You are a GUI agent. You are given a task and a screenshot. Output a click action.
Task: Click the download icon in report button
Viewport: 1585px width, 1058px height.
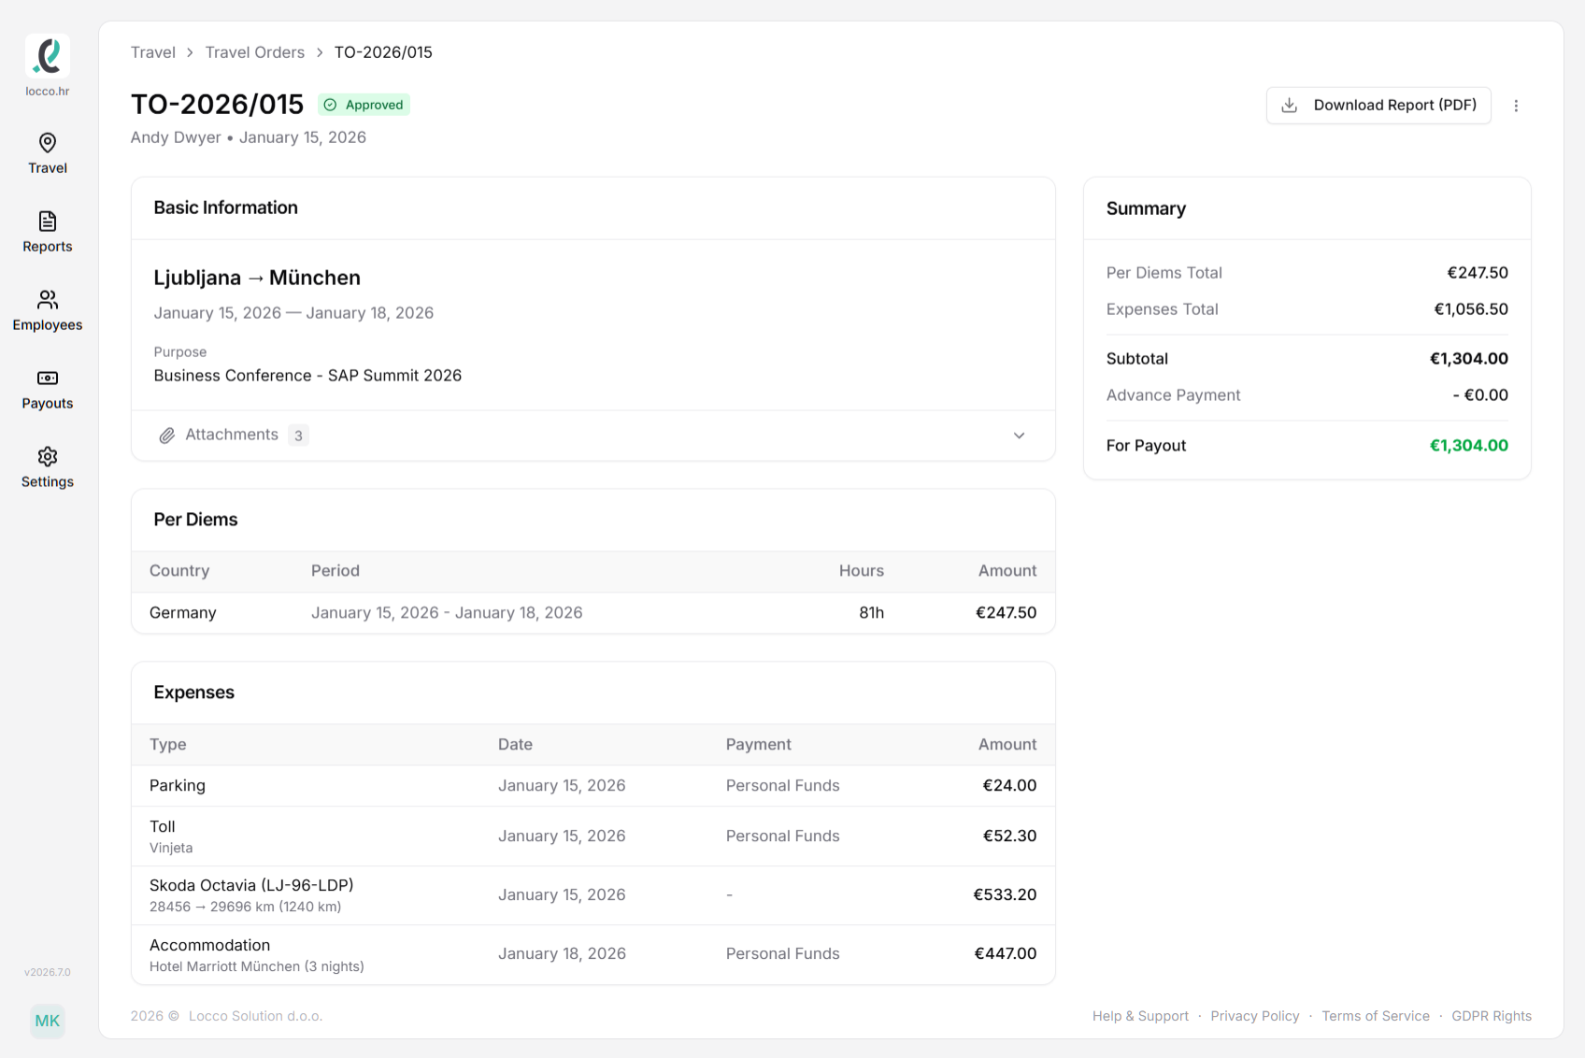[1289, 105]
